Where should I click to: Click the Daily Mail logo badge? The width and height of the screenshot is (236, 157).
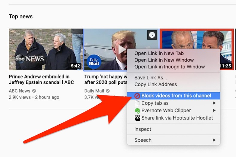(94, 62)
